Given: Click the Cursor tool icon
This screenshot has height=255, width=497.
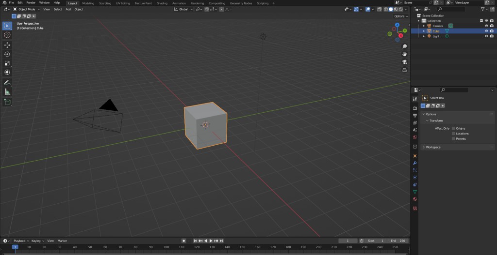Looking at the screenshot, I should tap(7, 35).
